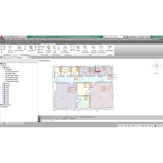Switch to the Drawing1 document tab
The width and height of the screenshot is (163, 163).
click(x=19, y=58)
